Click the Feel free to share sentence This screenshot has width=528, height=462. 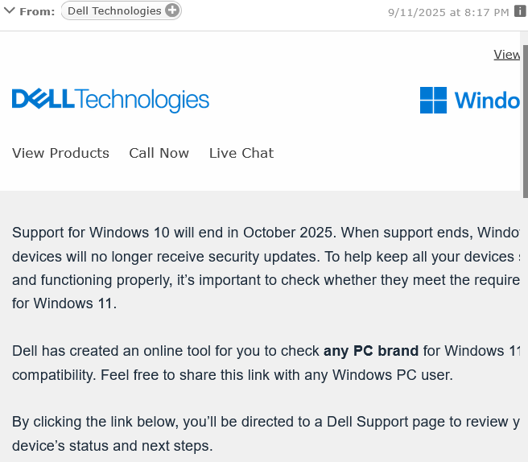pos(277,375)
